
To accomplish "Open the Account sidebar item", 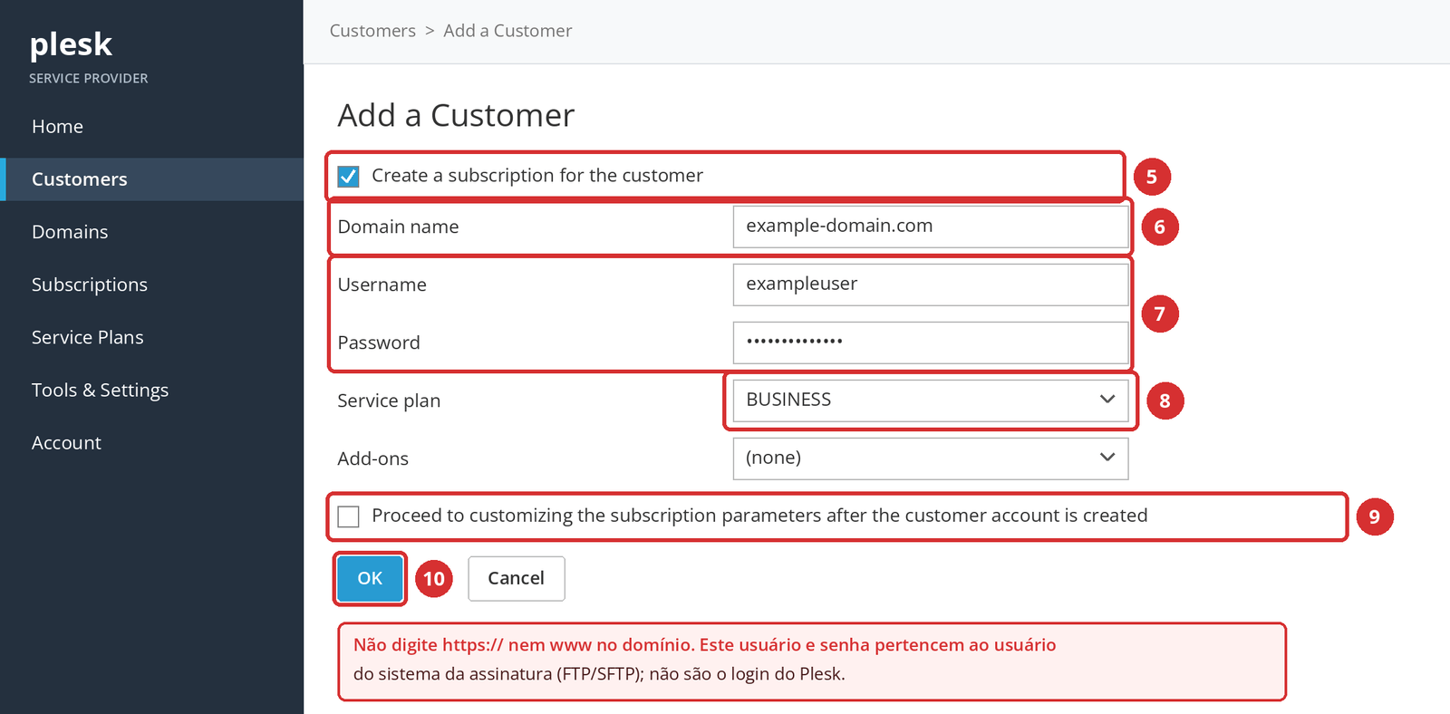I will coord(66,443).
